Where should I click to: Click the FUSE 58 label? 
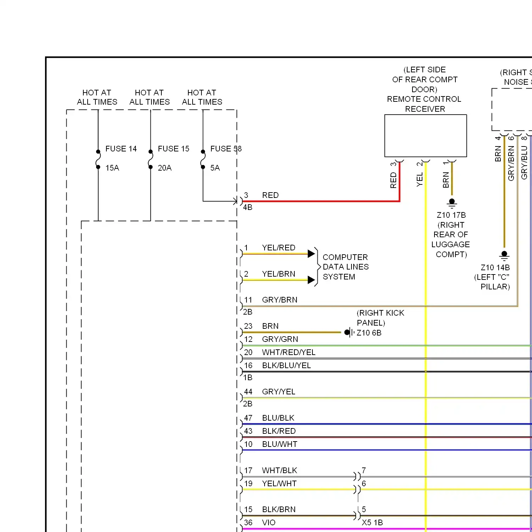tap(226, 149)
